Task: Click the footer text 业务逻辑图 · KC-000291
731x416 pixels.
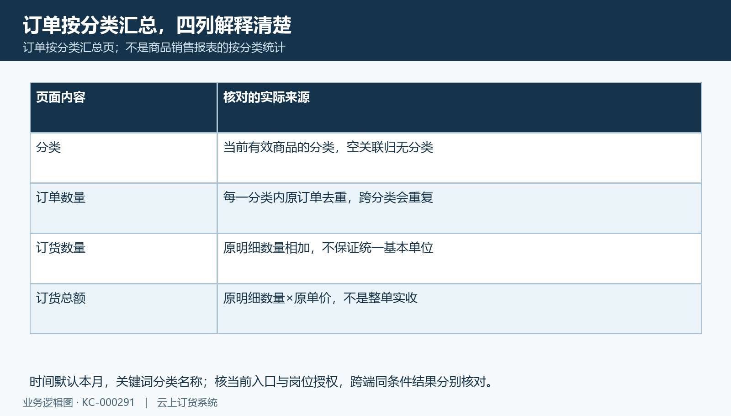Action: coord(79,402)
